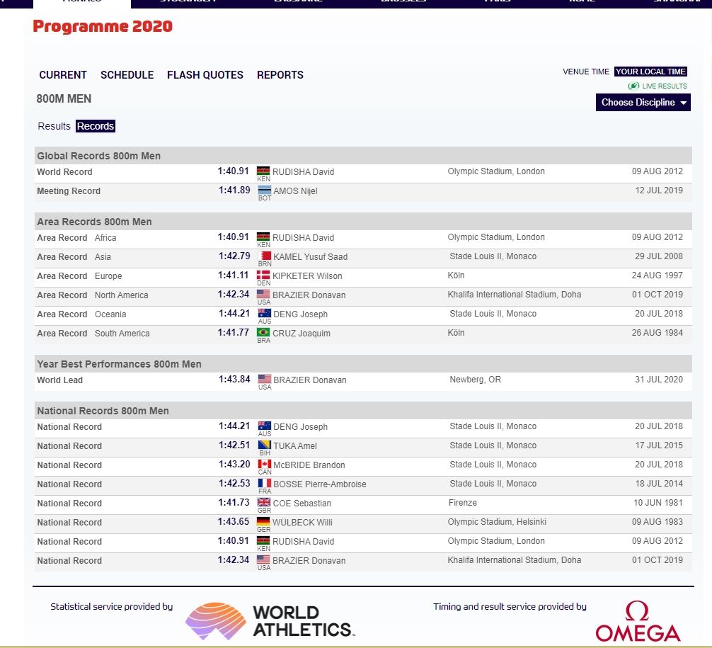Open the Choose Discipline dropdown
Screen dimensions: 712x648
[x=638, y=103]
